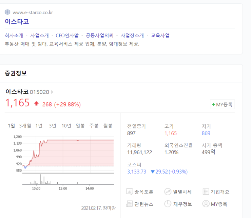Click the 전일종가 value 897
This screenshot has width=251, height=218.
point(131,133)
